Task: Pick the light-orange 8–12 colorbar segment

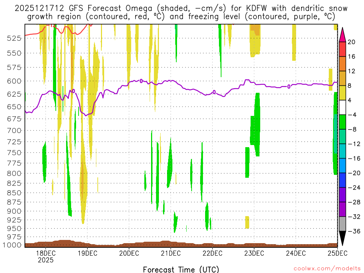Action: point(342,79)
